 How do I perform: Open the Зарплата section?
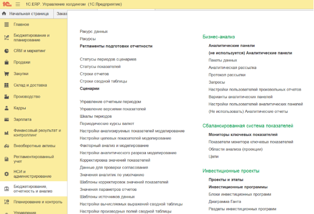(x=23, y=119)
